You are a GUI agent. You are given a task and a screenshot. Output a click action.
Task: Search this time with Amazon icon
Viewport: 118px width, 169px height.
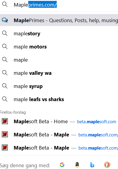[77, 165]
